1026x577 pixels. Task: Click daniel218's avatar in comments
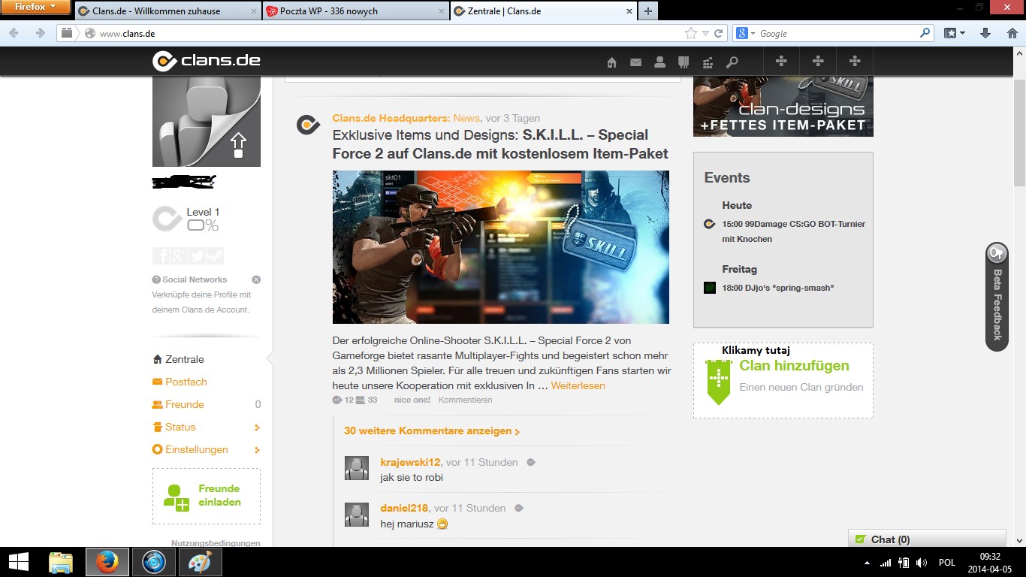(357, 515)
